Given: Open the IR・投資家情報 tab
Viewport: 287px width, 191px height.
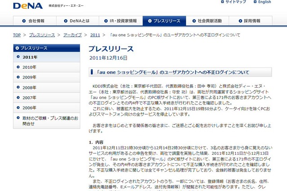Looking at the screenshot, I should point(121,21).
